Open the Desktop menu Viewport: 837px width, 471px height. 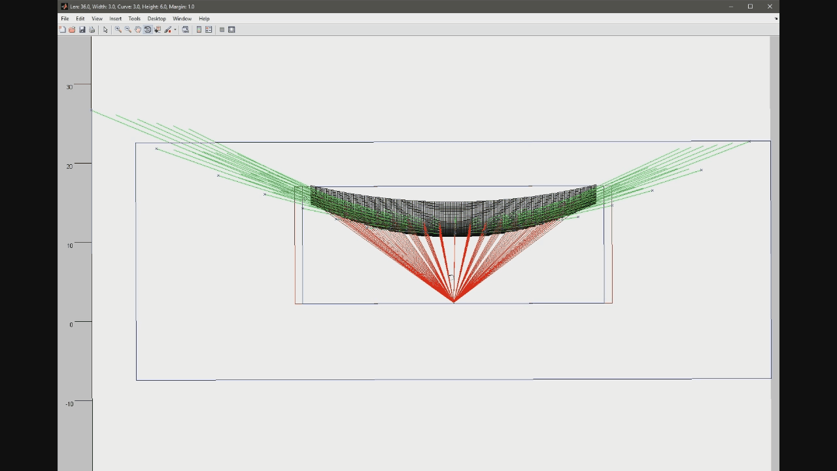tap(156, 18)
